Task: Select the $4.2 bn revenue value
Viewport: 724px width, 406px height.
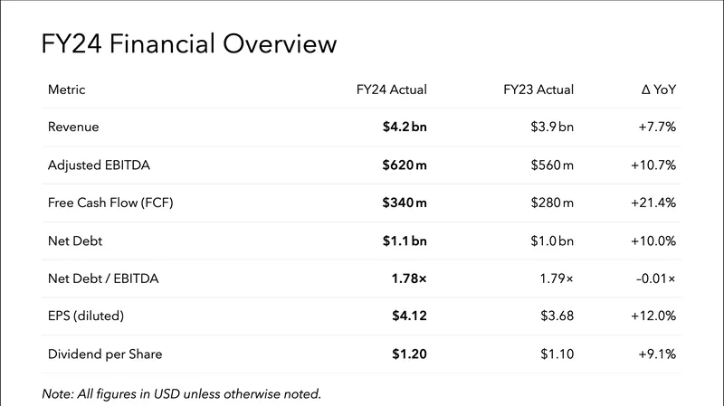Action: (x=405, y=127)
